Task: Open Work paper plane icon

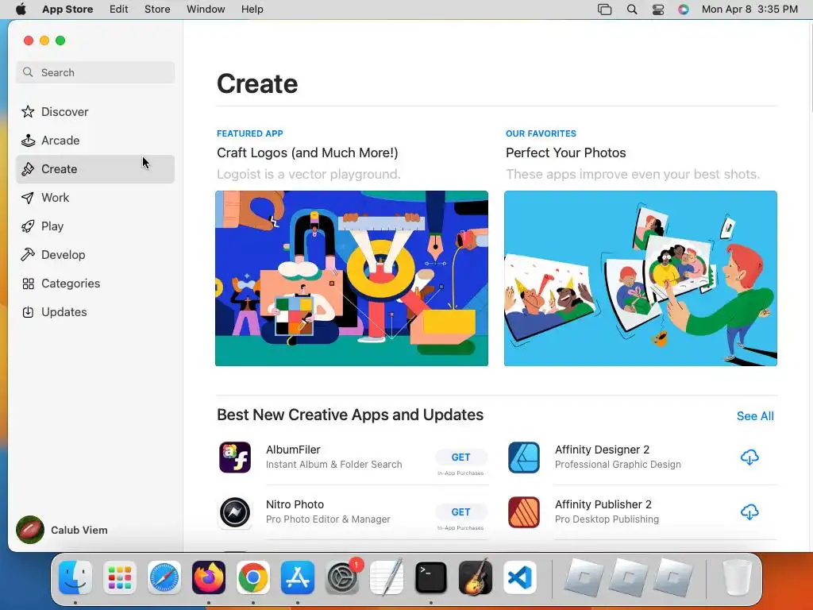Action: [x=28, y=198]
